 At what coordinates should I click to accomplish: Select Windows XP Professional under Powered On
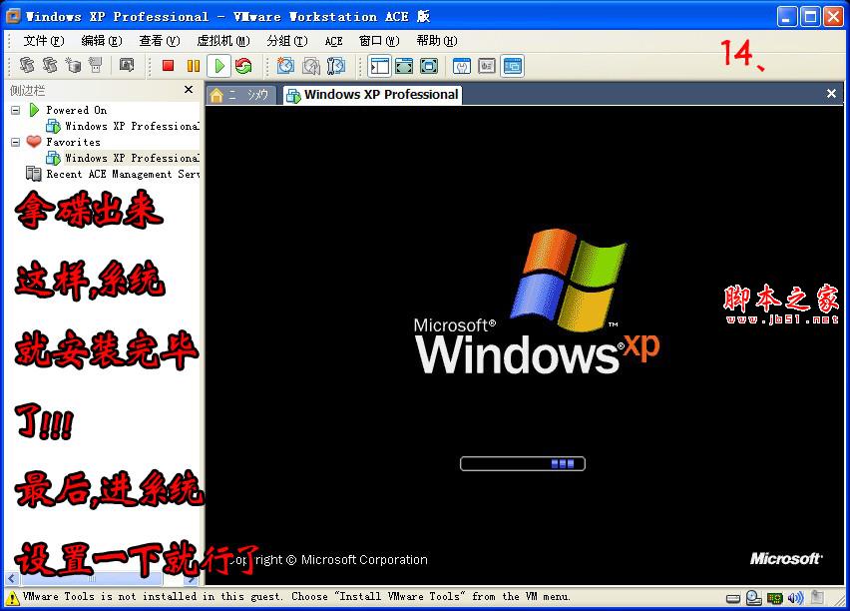click(x=123, y=126)
